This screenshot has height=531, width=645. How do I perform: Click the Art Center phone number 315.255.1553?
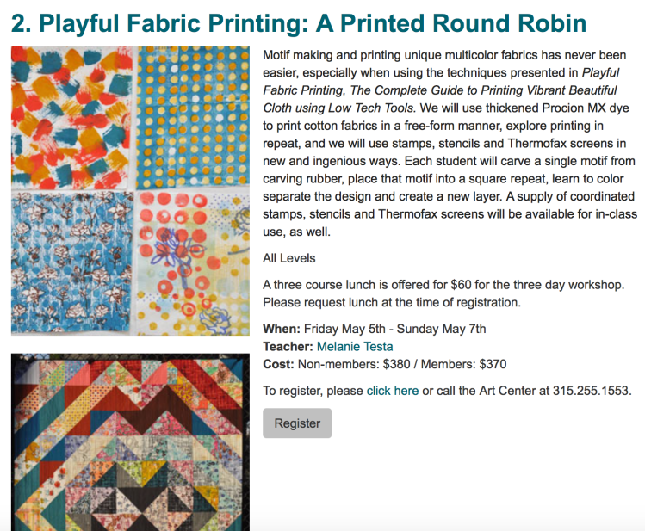tap(592, 391)
